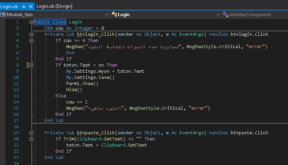Click line number 23 in the margin

tap(16, 157)
